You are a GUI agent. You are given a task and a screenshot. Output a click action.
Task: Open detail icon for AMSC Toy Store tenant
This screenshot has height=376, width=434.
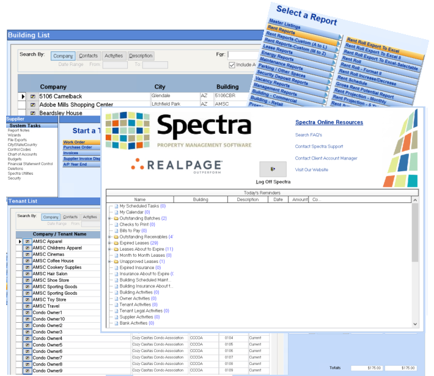point(28,300)
